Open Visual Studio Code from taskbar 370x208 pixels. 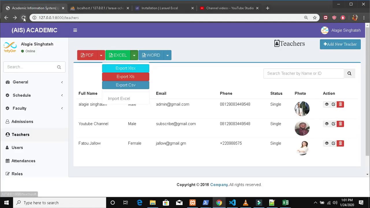[232, 203]
